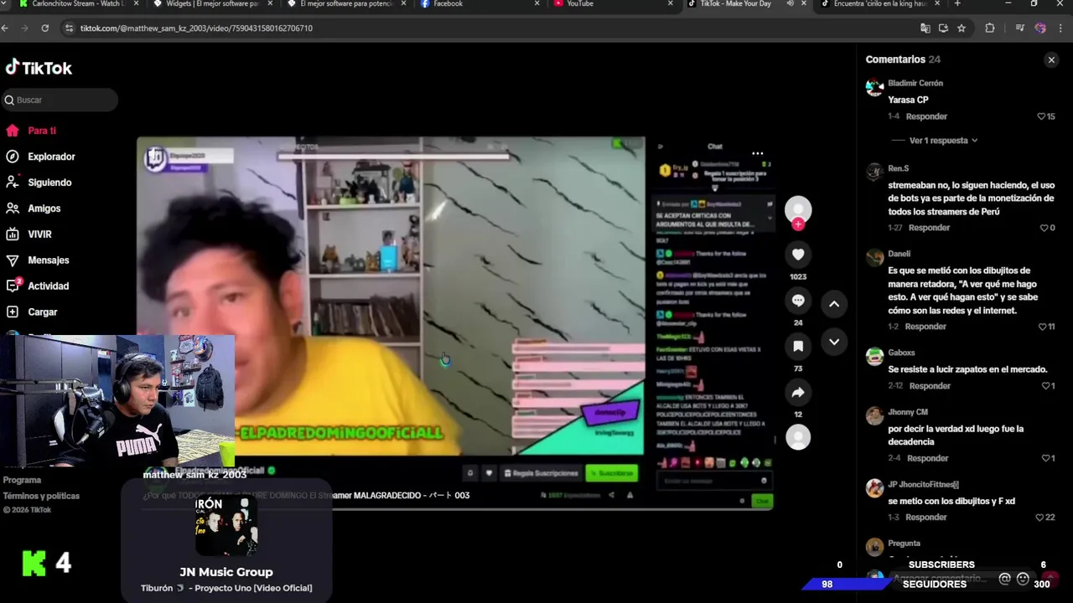Open Programa footer link

[x=22, y=480]
